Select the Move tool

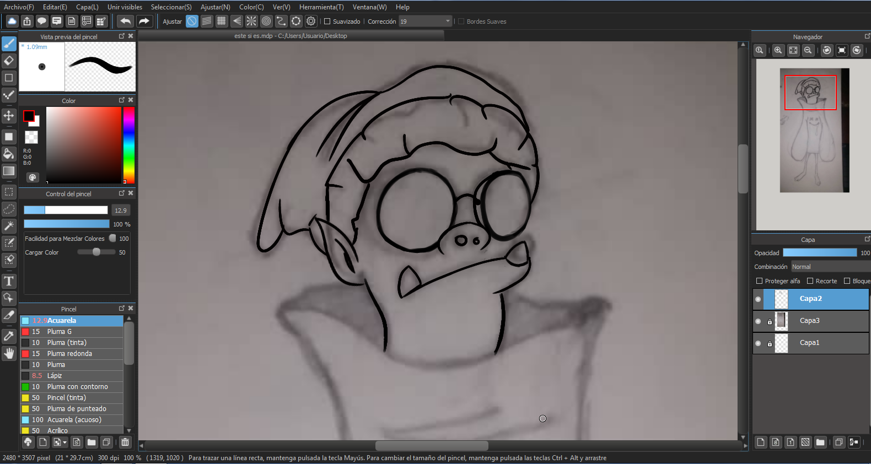pos(9,116)
